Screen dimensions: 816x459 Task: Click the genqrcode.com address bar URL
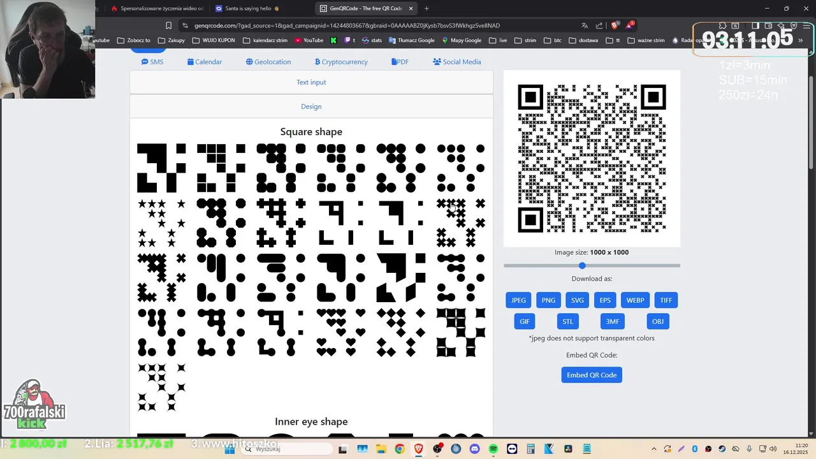pyautogui.click(x=347, y=25)
